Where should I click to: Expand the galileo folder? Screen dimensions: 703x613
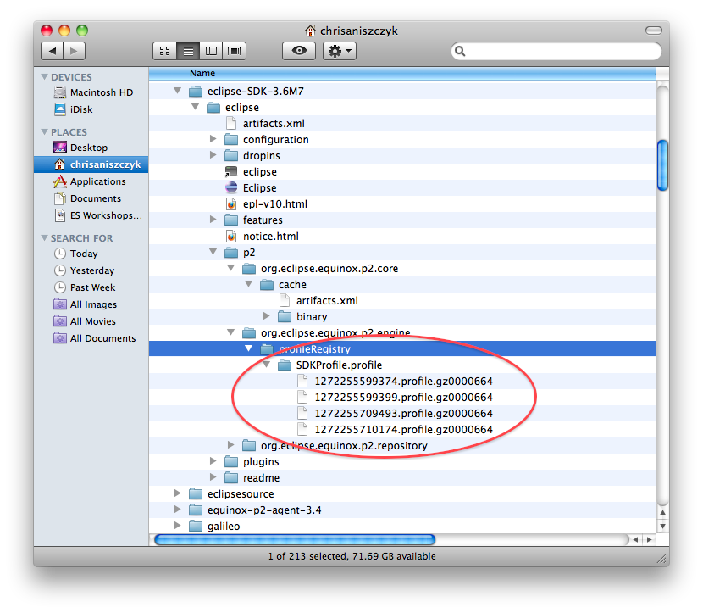pos(178,526)
